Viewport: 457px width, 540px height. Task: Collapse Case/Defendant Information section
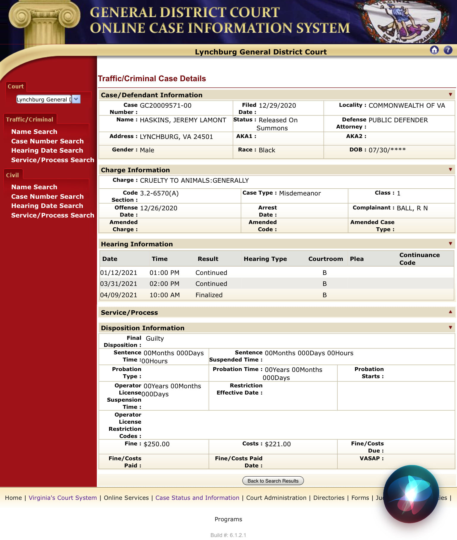point(450,95)
